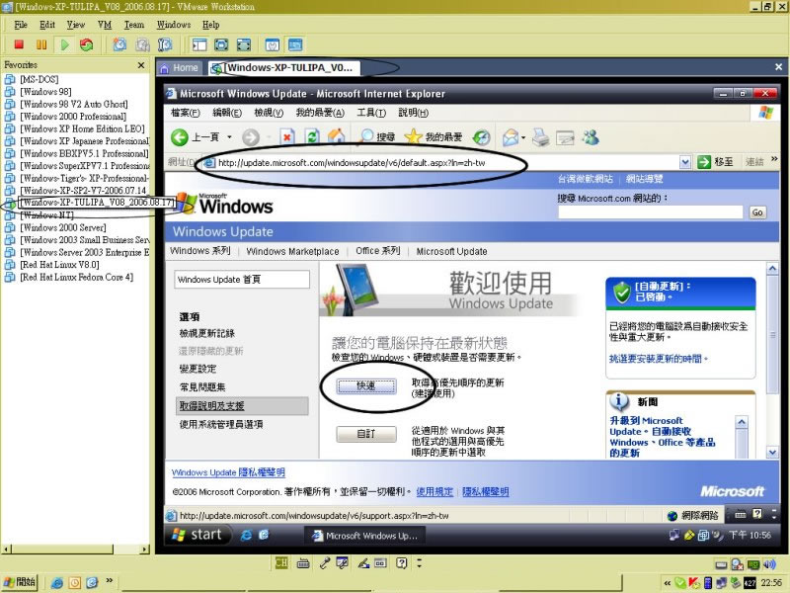Click the IE Stop icon with red X

click(x=287, y=137)
